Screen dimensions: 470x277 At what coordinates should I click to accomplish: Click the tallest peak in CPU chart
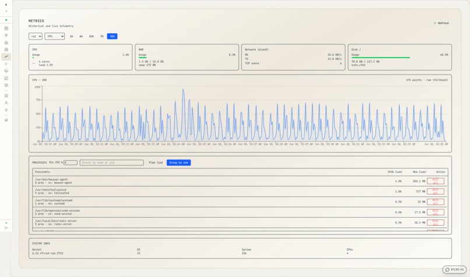(183, 90)
